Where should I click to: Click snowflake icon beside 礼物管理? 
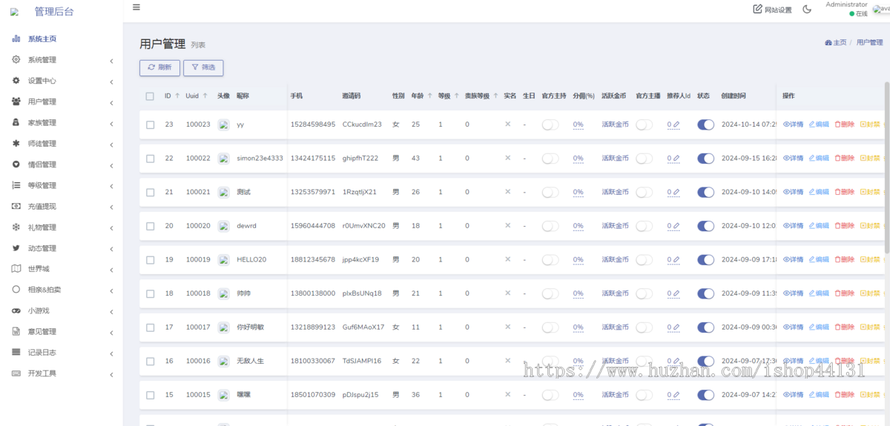coord(16,227)
